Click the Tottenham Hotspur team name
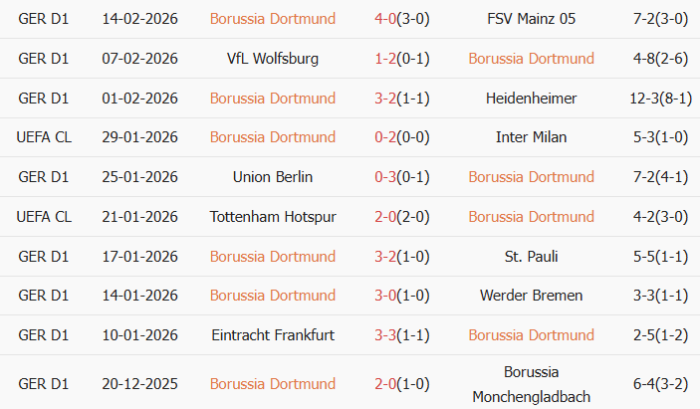This screenshot has height=409, width=700. (x=273, y=217)
